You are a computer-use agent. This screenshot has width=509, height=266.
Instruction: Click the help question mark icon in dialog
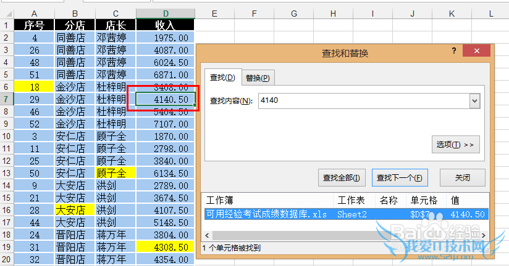coord(454,52)
